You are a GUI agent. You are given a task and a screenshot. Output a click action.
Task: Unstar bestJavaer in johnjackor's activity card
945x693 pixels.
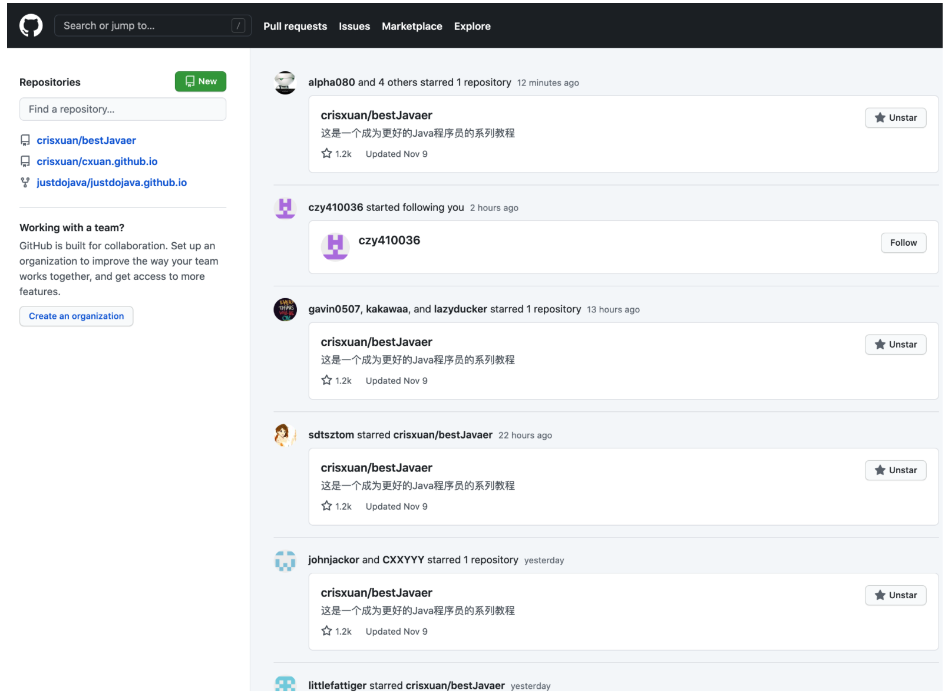point(896,595)
